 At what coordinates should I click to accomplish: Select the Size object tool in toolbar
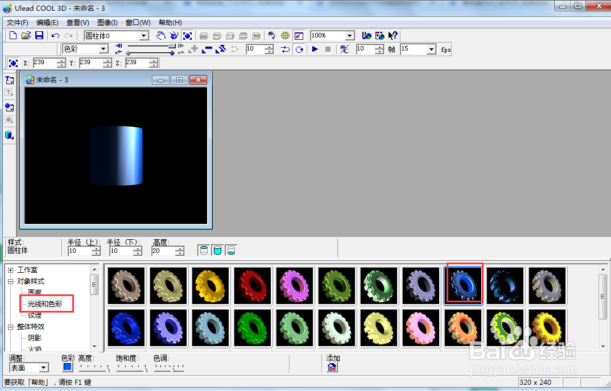pos(187,36)
